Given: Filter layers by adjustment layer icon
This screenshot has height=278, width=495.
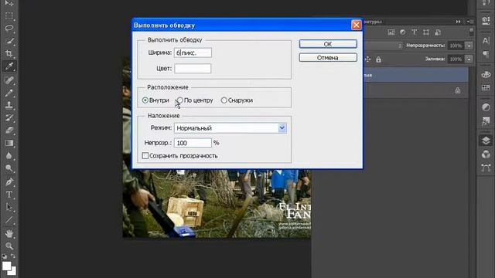Looking at the screenshot, I should [x=402, y=32].
